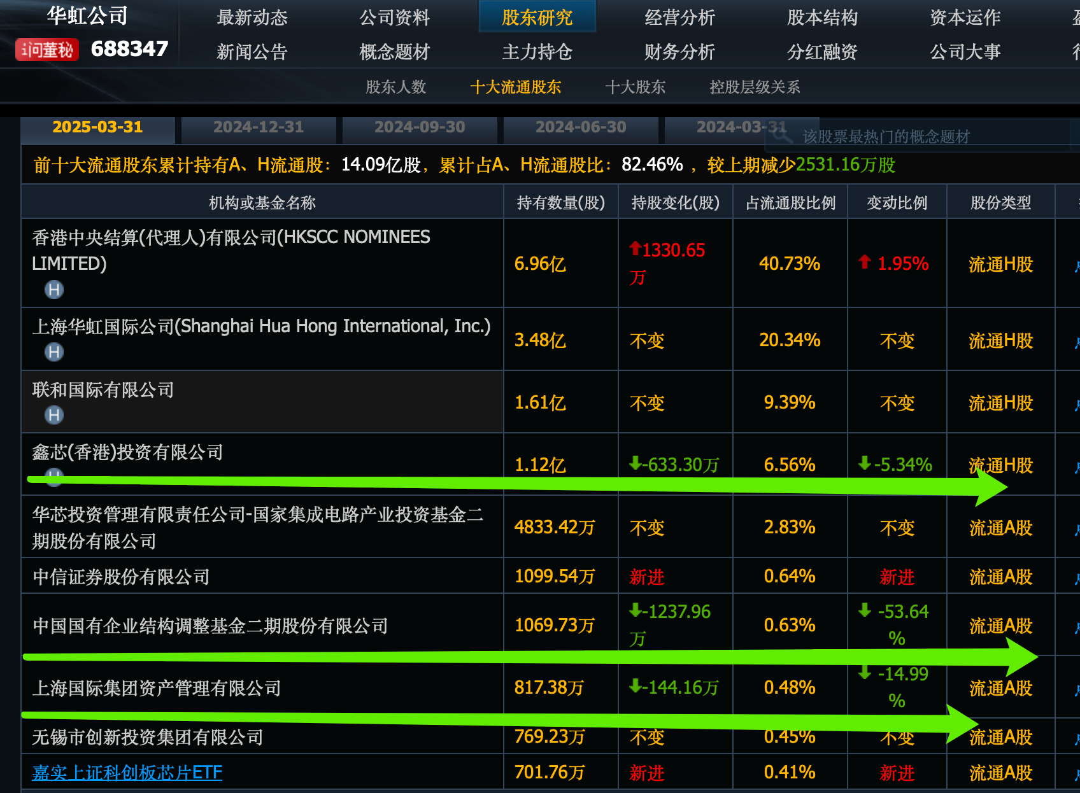1080x793 pixels.
Task: Go to the 主力持仓 menu item
Action: [537, 52]
